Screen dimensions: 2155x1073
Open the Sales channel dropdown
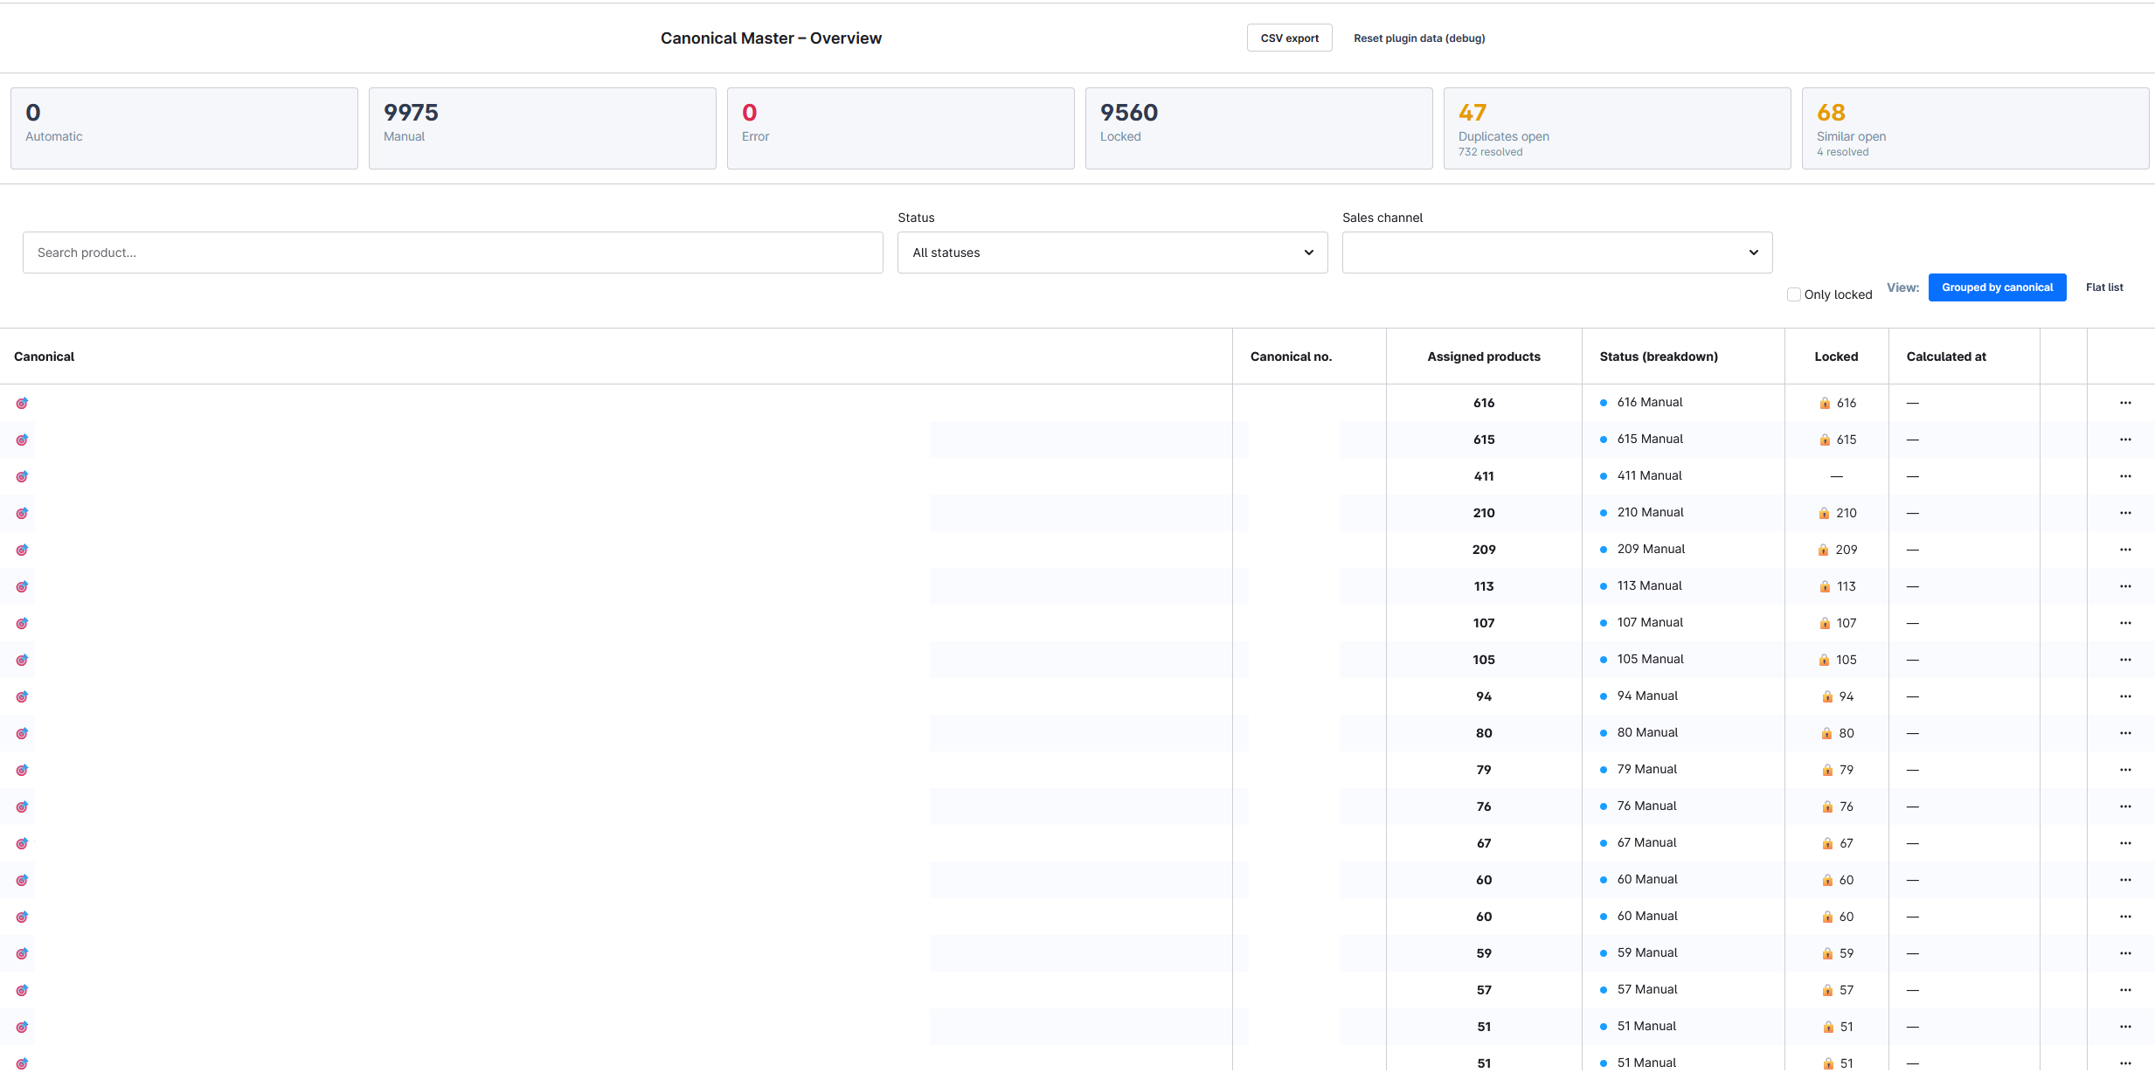(1557, 253)
